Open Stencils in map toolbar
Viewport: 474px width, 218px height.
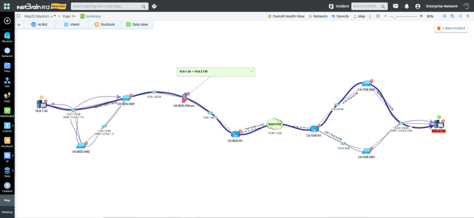(340, 16)
